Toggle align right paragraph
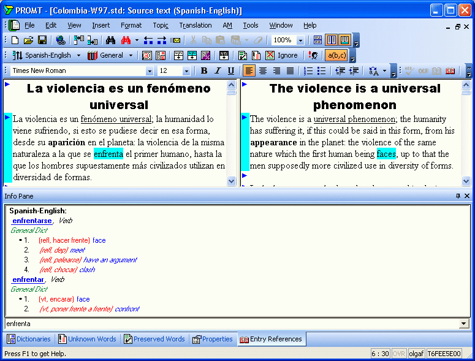This screenshot has width=475, height=361. pos(276,71)
